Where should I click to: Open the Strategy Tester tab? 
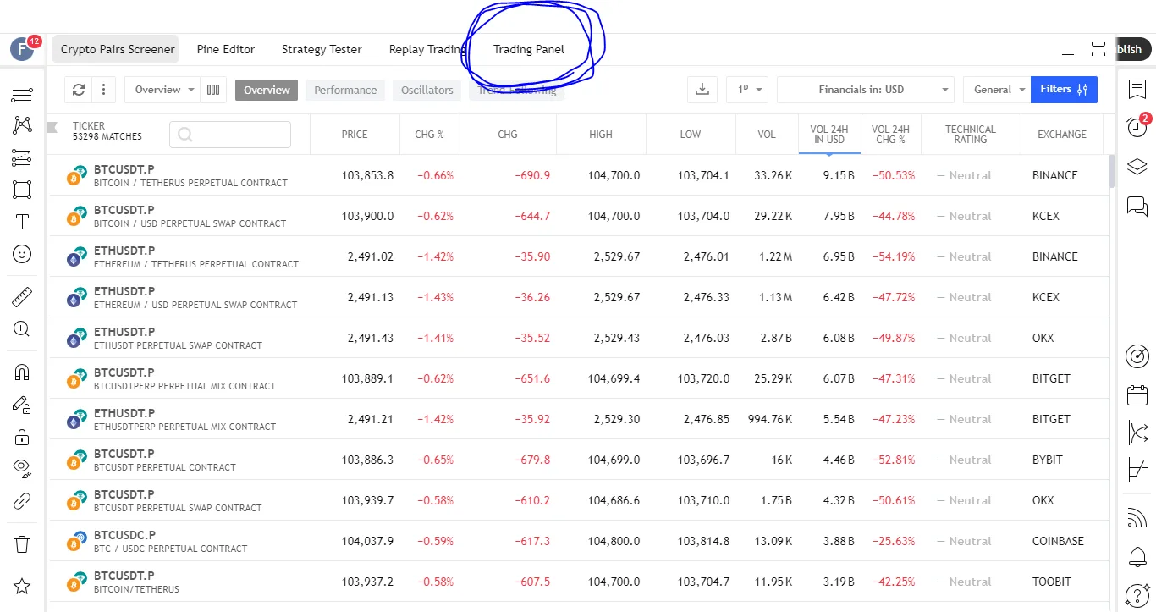[x=322, y=49]
